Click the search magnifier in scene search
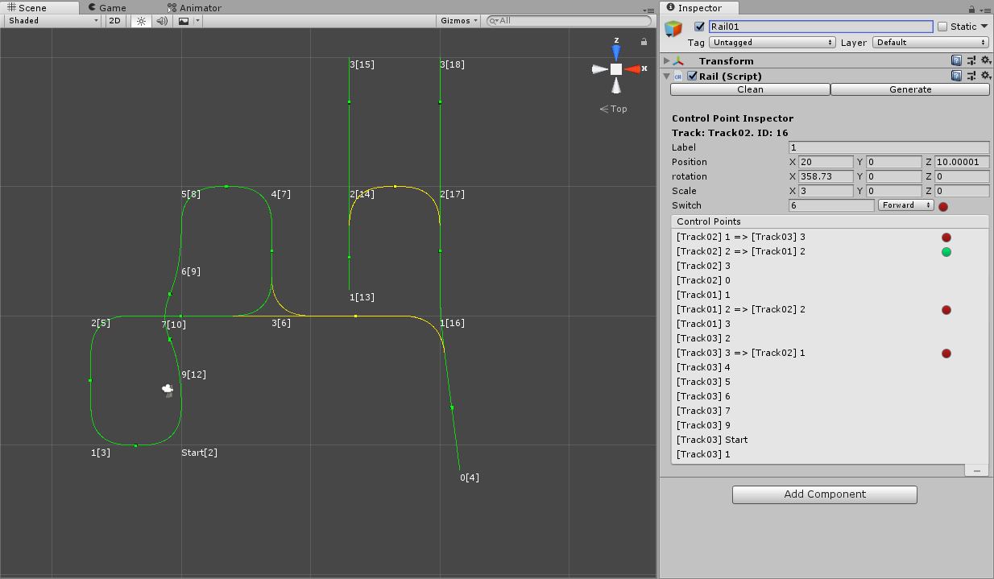This screenshot has width=994, height=579. (494, 21)
